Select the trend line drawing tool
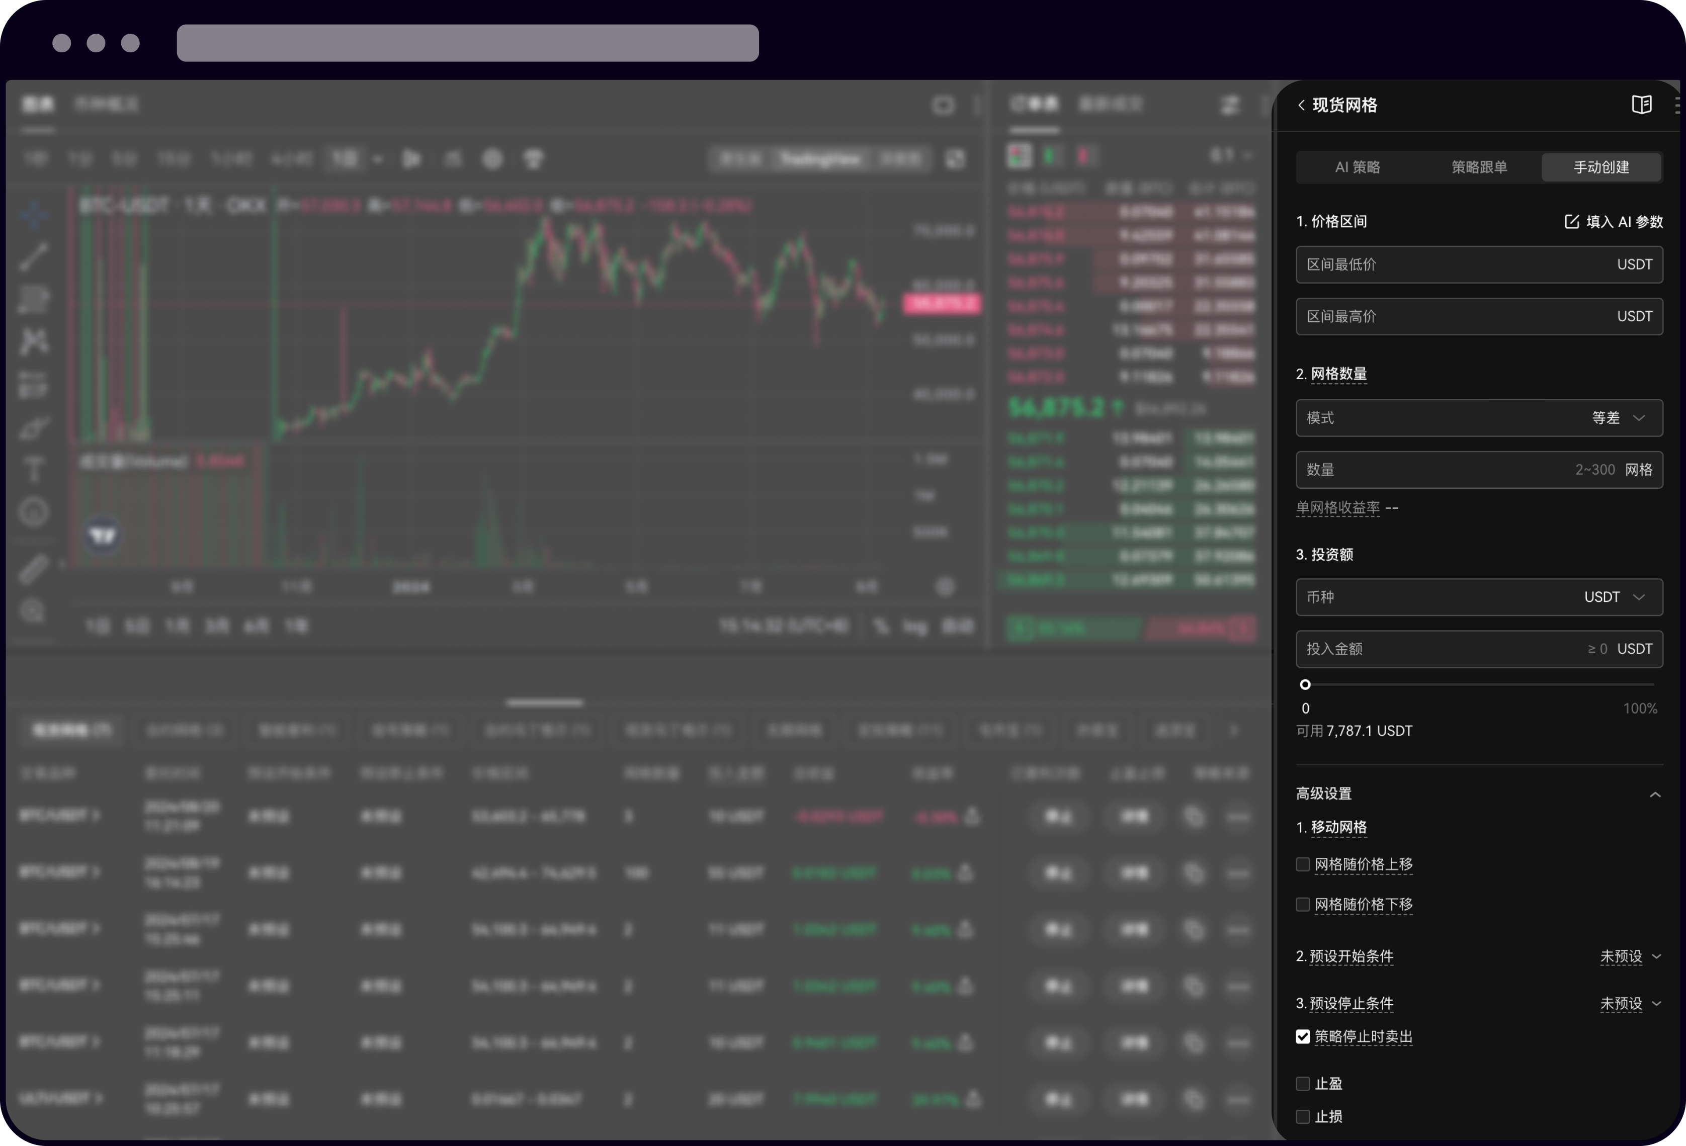 tap(33, 257)
